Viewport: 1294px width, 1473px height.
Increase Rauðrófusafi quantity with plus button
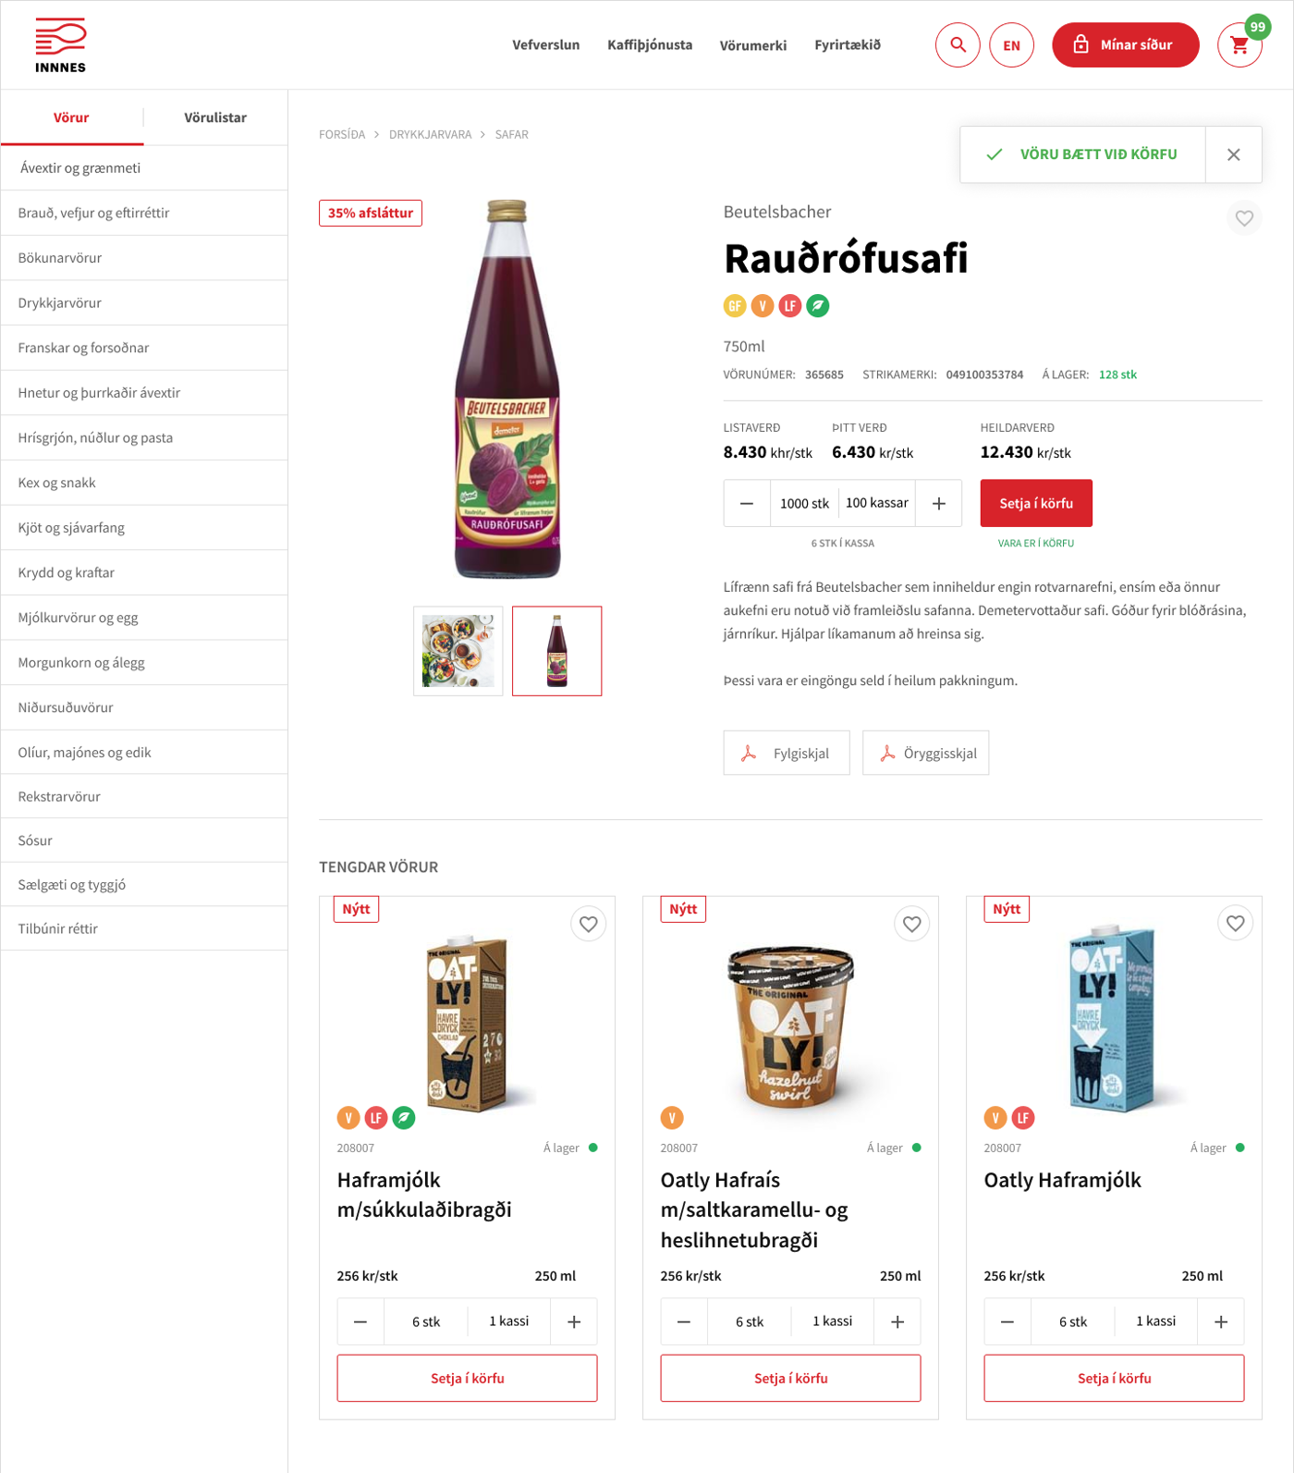[939, 503]
